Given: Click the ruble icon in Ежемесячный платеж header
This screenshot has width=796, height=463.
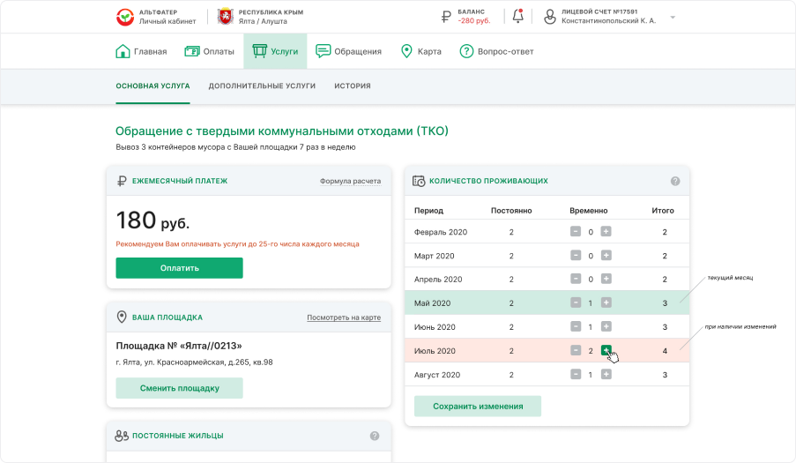Looking at the screenshot, I should 122,181.
